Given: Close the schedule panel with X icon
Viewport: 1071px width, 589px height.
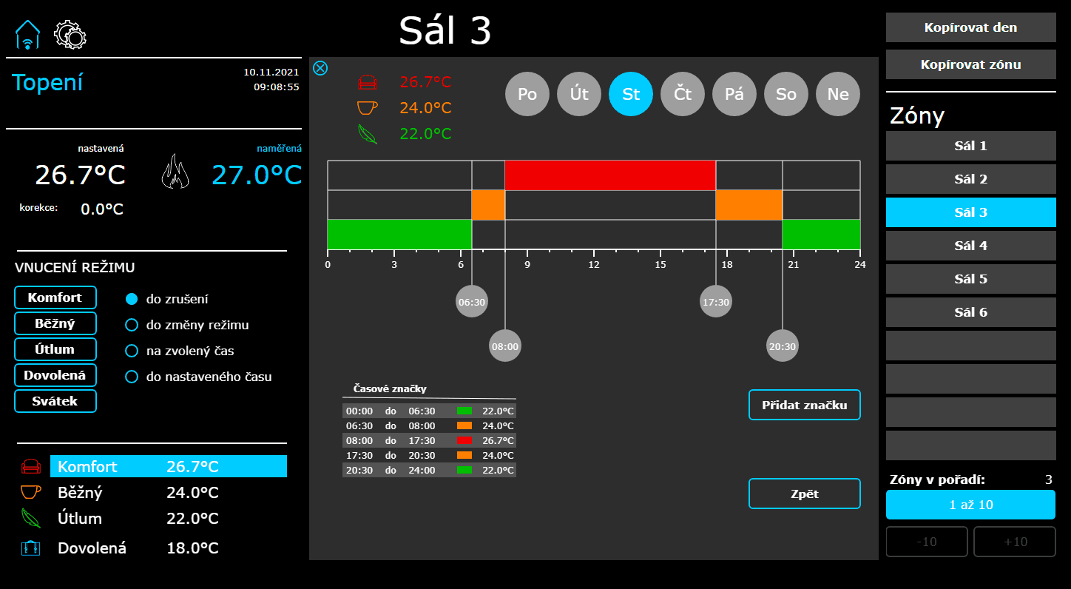Looking at the screenshot, I should [x=320, y=68].
